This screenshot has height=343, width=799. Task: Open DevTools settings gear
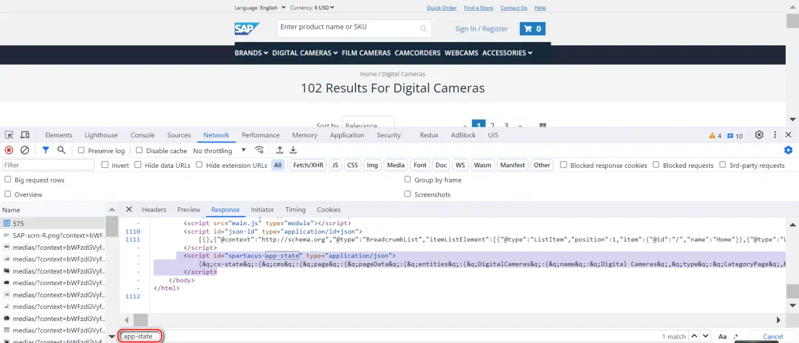tap(759, 135)
